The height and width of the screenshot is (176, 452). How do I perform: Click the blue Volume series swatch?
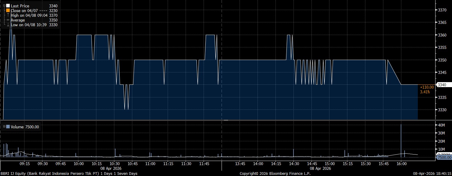point(8,127)
